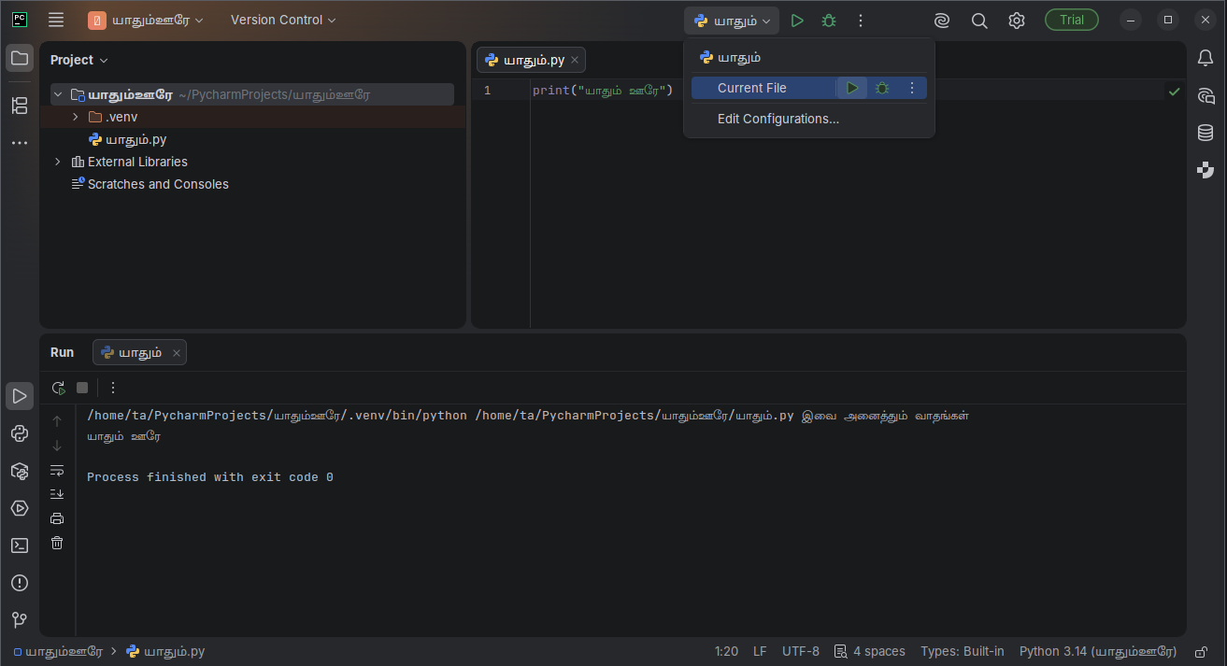Open the Version Control dropdown
This screenshot has width=1227, height=666.
[283, 20]
